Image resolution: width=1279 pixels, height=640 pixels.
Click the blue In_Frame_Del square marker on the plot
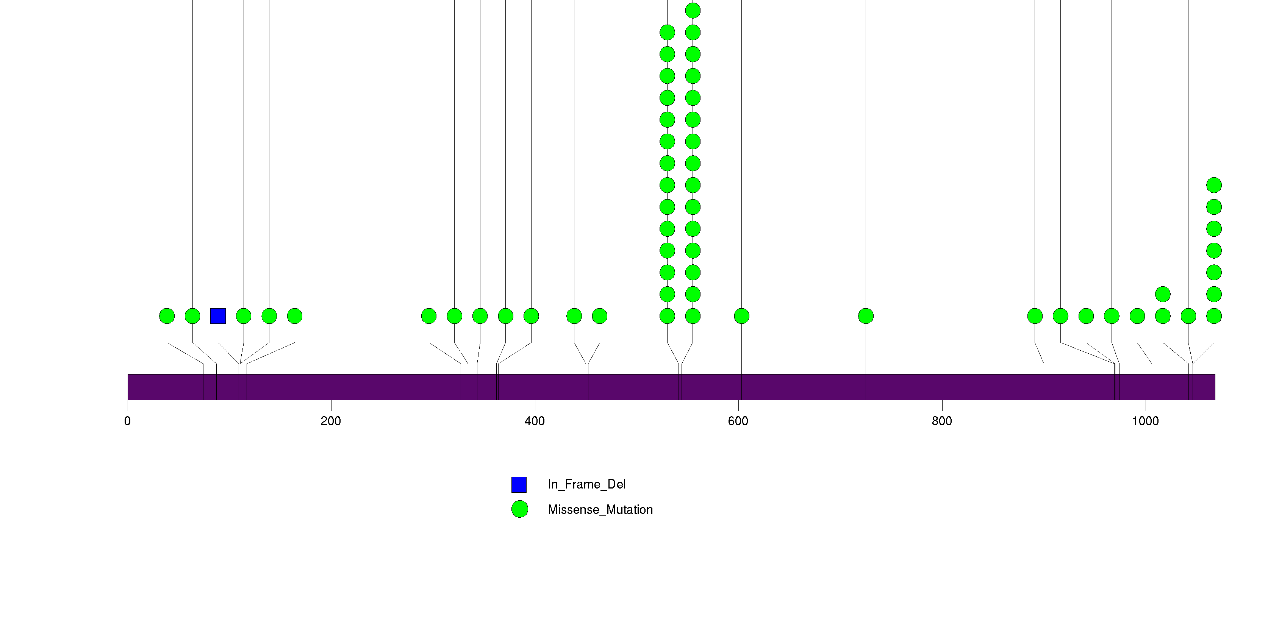[x=218, y=316]
